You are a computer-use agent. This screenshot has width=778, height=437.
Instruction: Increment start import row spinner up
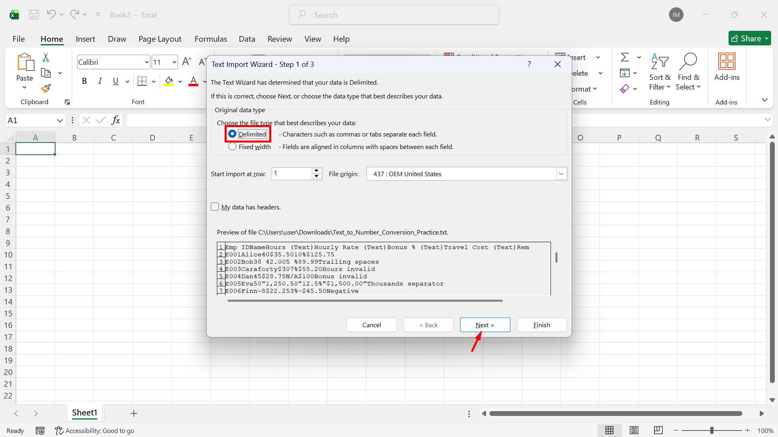pos(317,171)
